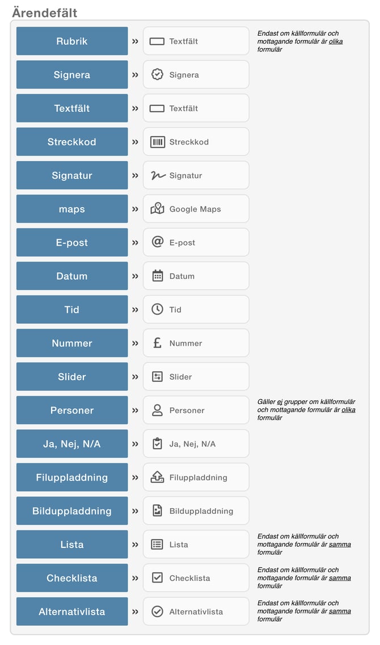Click the Checklista checkbox icon
The image size is (380, 645).
[x=157, y=577]
